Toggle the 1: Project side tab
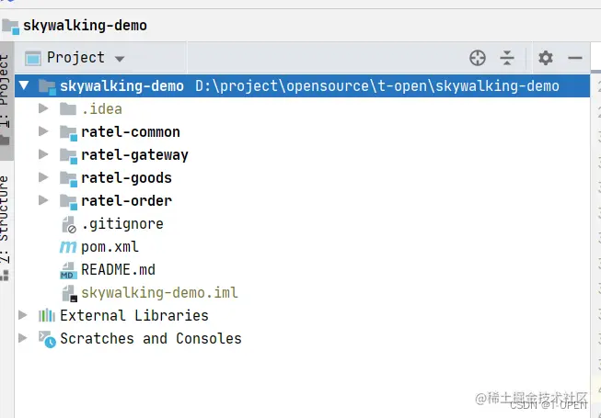The image size is (601, 418). [6, 100]
